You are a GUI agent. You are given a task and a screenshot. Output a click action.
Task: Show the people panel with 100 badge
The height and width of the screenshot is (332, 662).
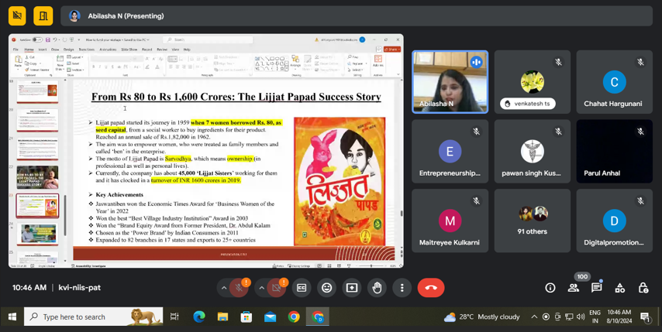pos(574,288)
